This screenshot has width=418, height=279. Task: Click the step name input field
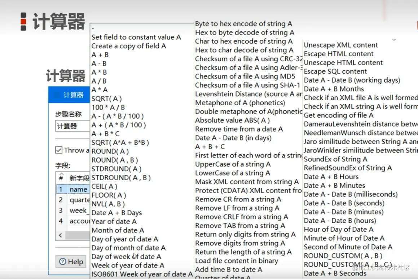[72, 126]
